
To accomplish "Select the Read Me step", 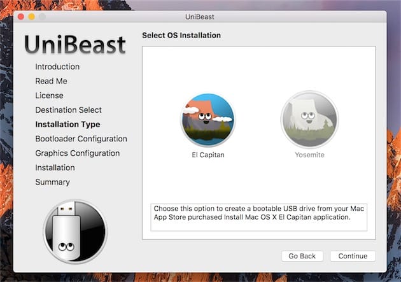I will (x=51, y=81).
